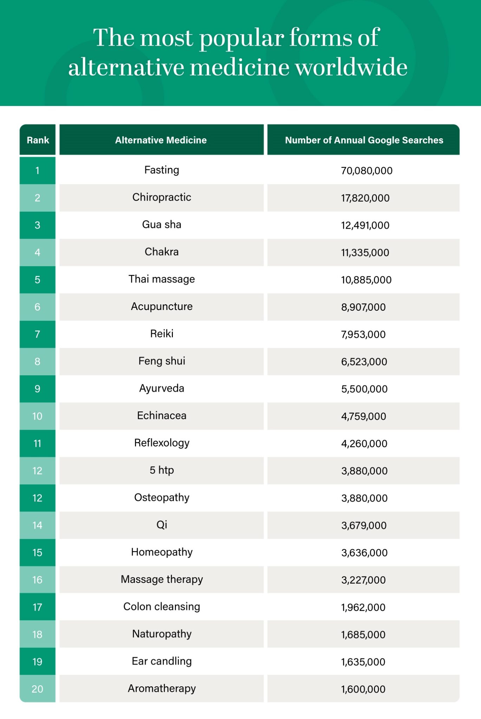Viewport: 481px width, 719px height.
Task: Click the Homeopathy entry
Action: (x=162, y=552)
